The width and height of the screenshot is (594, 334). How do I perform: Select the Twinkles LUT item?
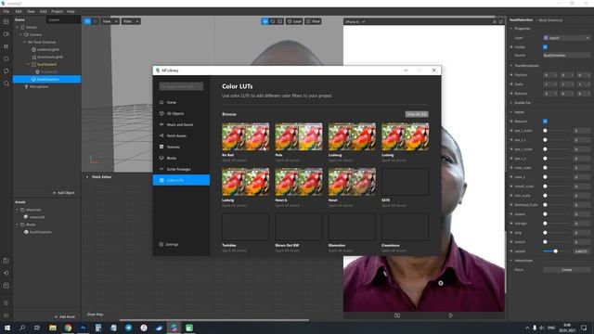click(245, 227)
